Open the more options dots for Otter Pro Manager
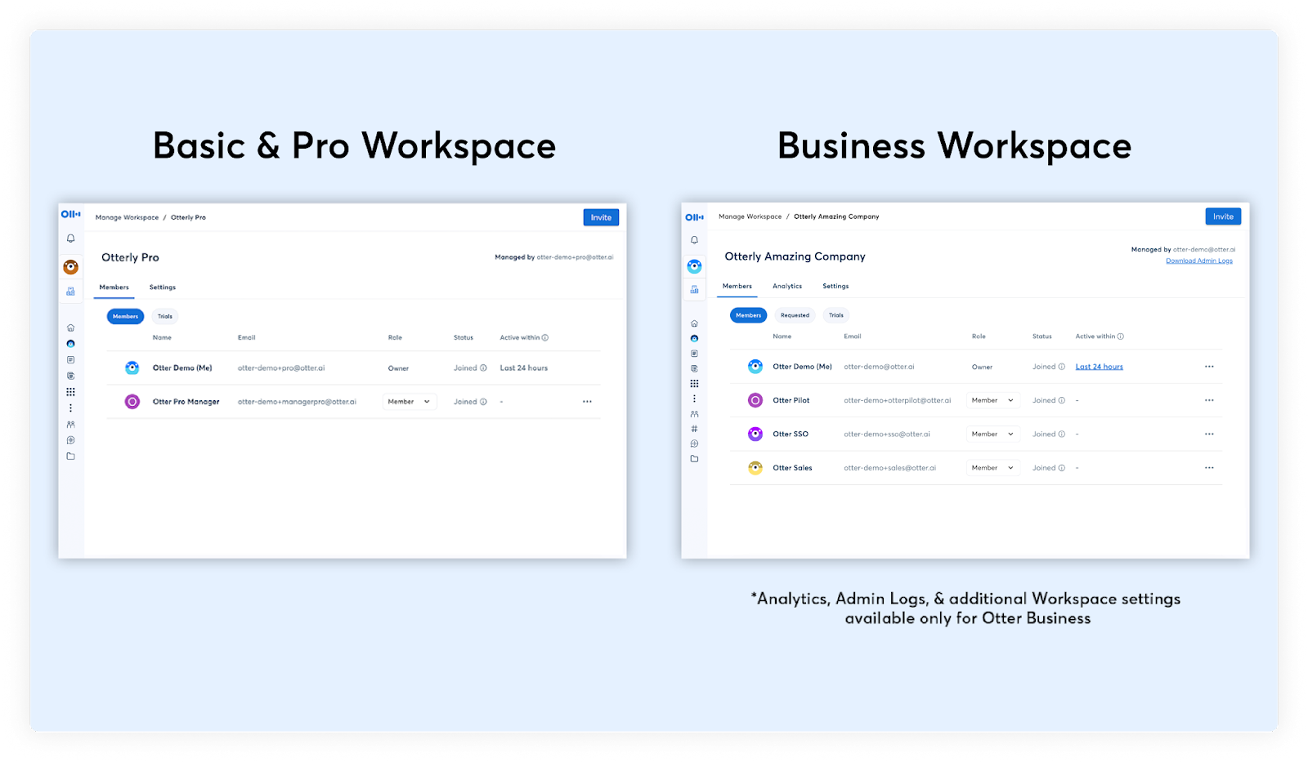Screen dimensions: 1308x762 tap(587, 402)
